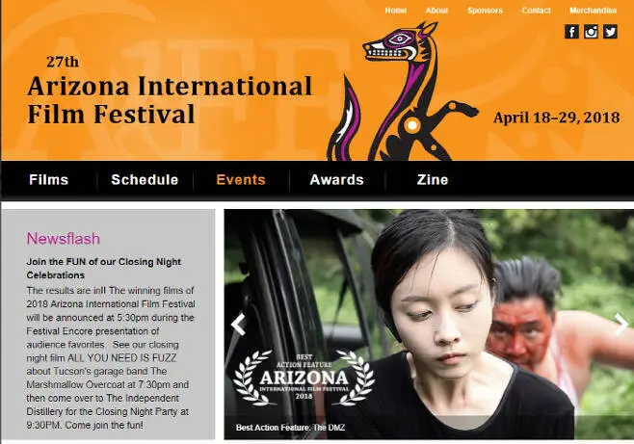
Task: Open the festival's Facebook page icon
Action: (x=571, y=32)
